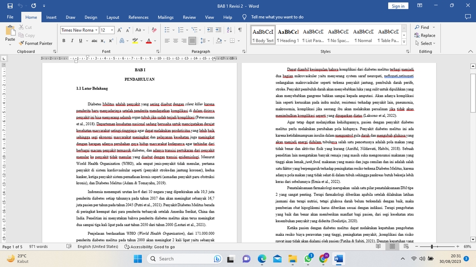The image size is (476, 267).
Task: Click the Paste clipboard icon
Action: click(10, 31)
